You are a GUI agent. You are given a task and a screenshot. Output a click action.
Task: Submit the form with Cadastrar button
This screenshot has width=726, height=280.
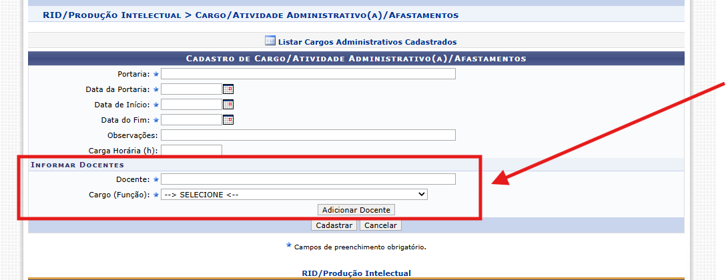click(334, 225)
